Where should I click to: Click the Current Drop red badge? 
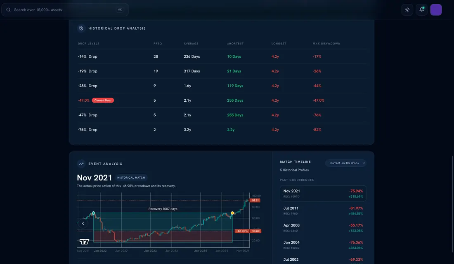tap(103, 100)
